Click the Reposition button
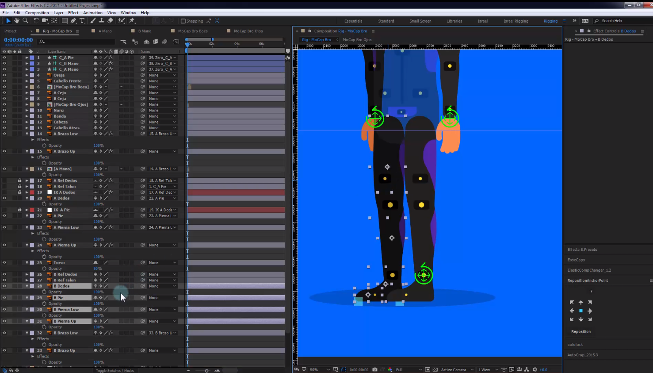This screenshot has width=653, height=373. (580, 331)
